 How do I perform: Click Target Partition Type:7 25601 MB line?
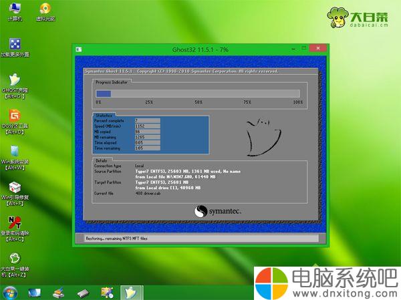click(162, 182)
